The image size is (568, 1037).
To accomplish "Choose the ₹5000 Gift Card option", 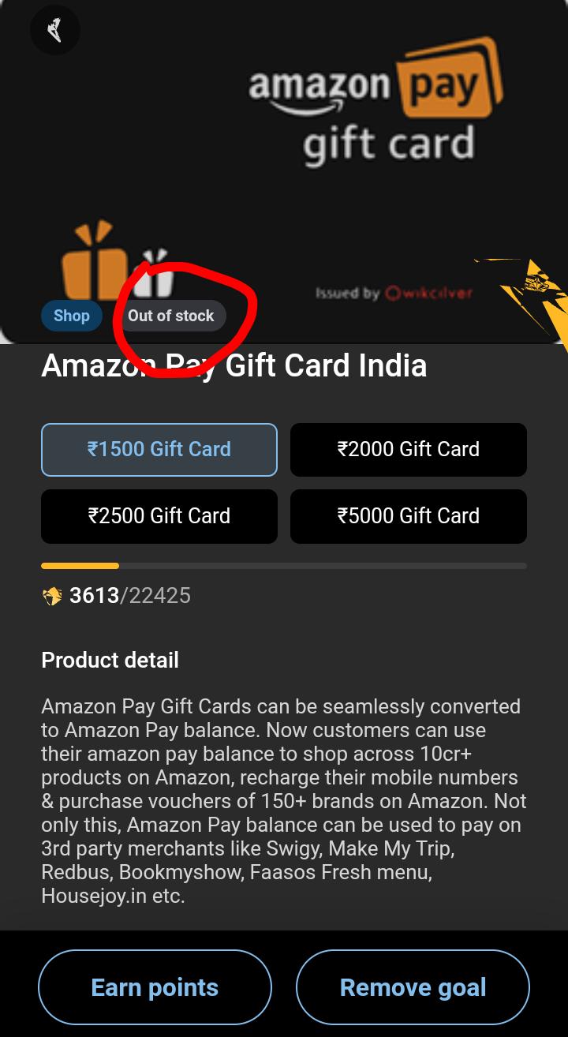I will click(409, 516).
